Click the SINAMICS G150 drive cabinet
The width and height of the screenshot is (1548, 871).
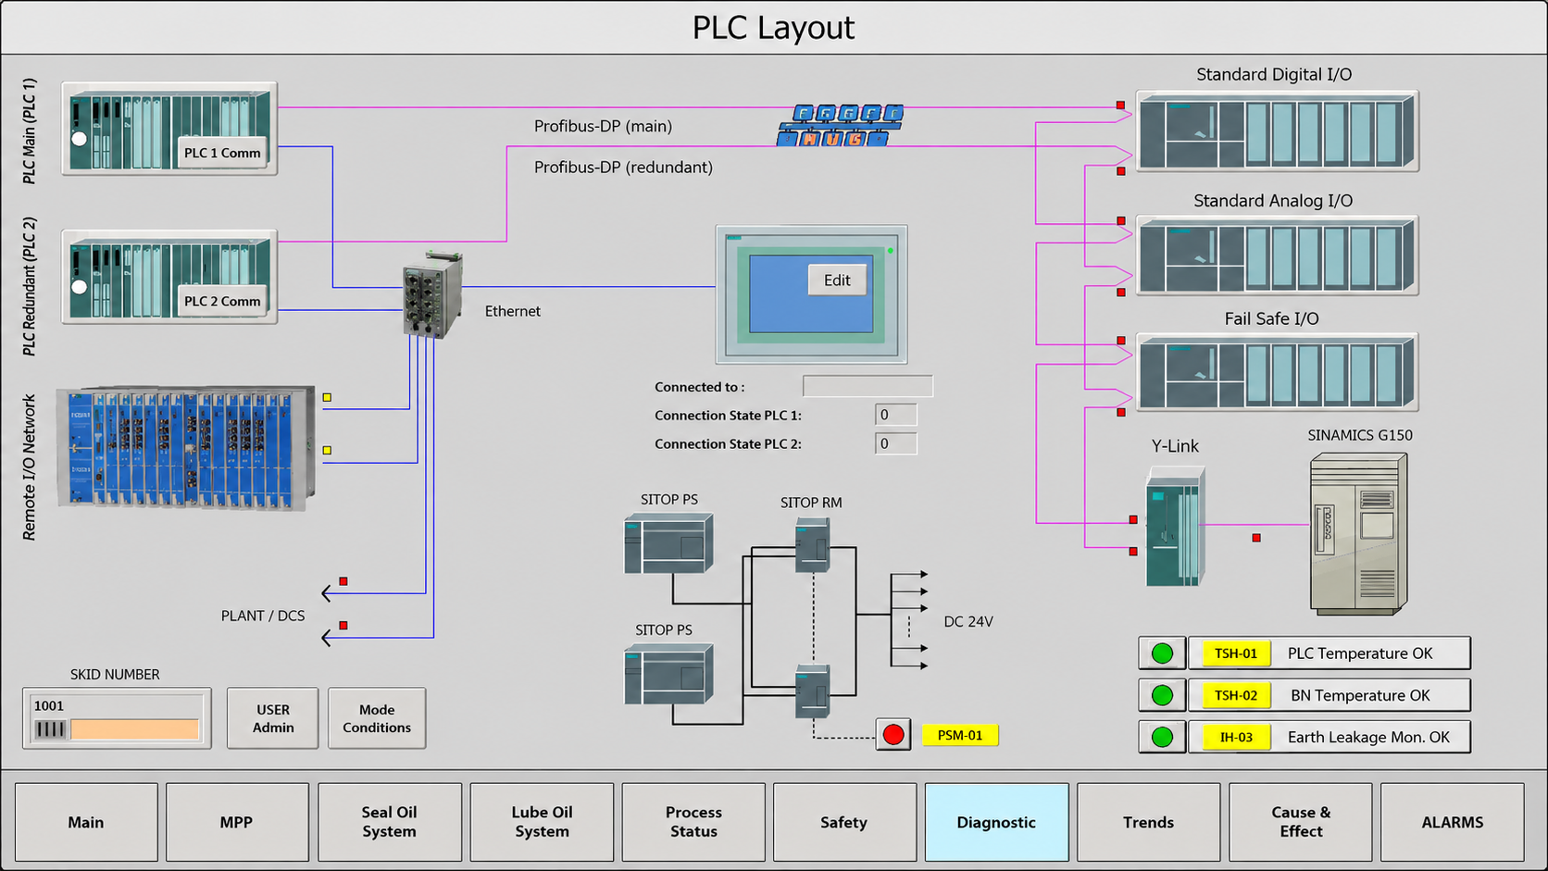(x=1358, y=533)
